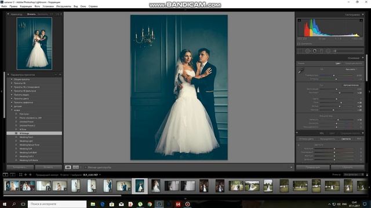
Task: Switch to the Оттенок цвета tab in HSL
Action: point(307,139)
